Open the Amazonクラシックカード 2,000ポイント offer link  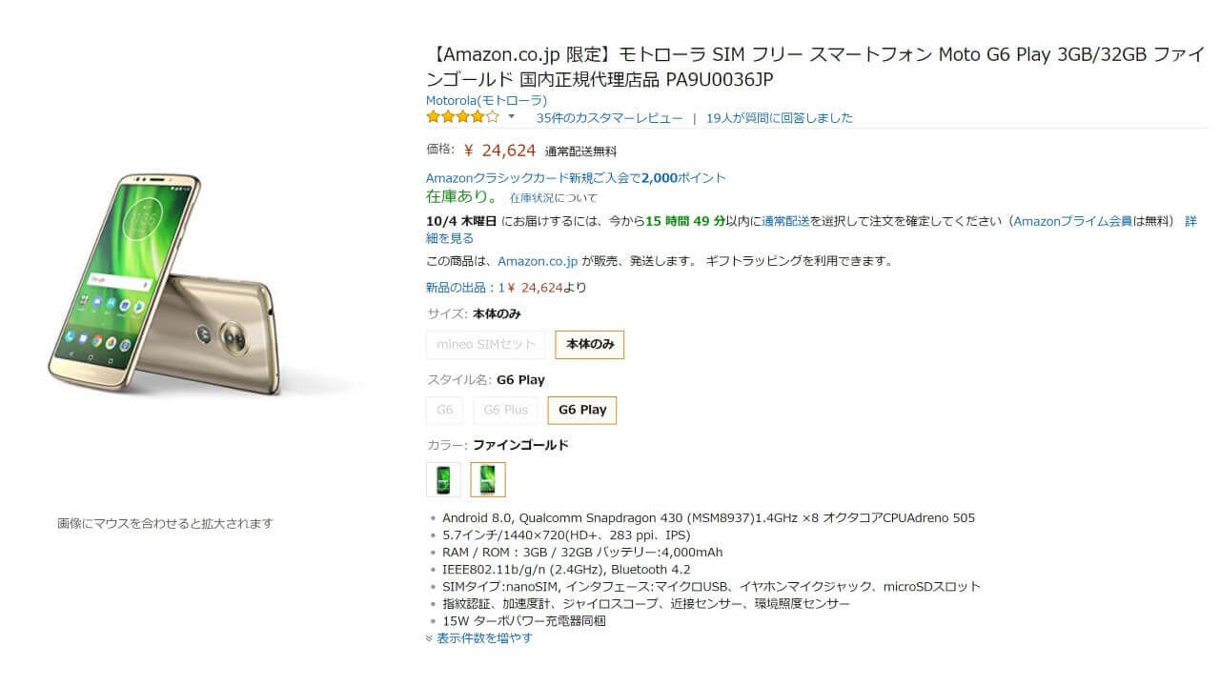coord(576,178)
